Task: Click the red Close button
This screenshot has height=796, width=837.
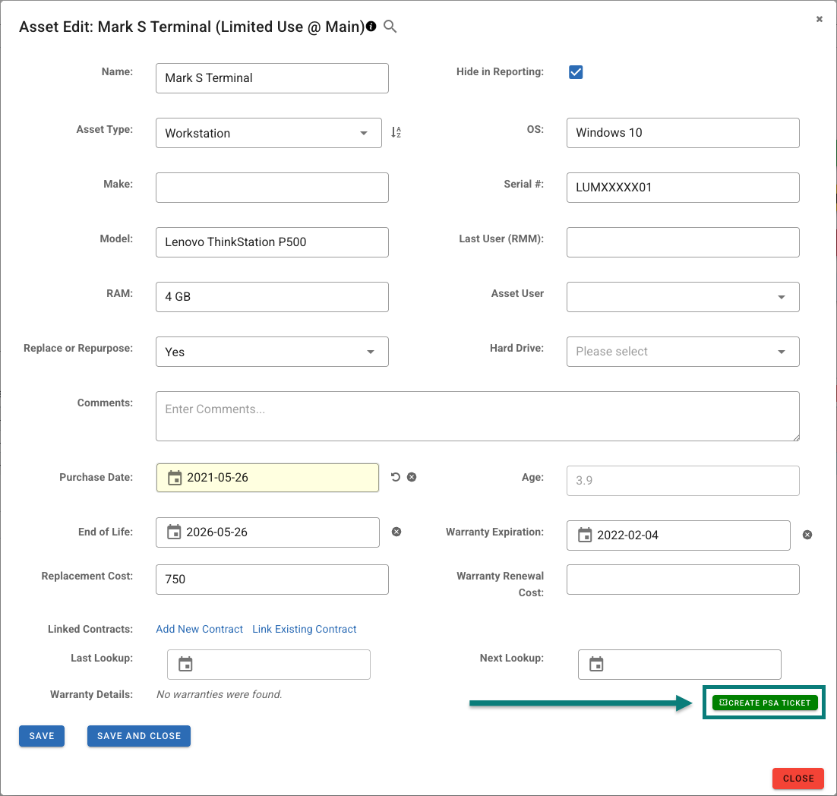Action: (798, 779)
